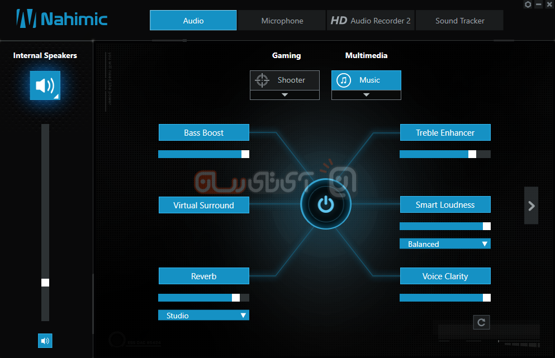Switch to the Microphone tab
Screen dimensions: 555x358
(x=282, y=21)
